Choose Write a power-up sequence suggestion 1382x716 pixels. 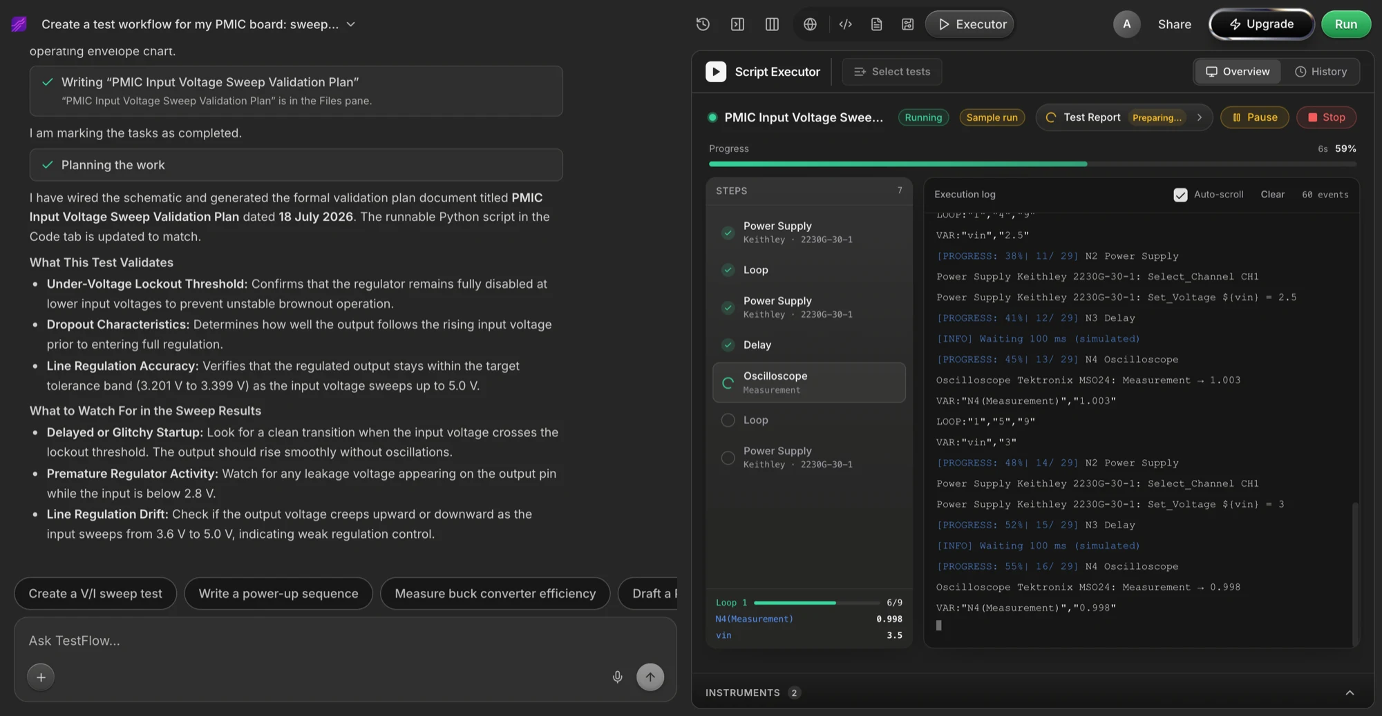click(x=278, y=594)
